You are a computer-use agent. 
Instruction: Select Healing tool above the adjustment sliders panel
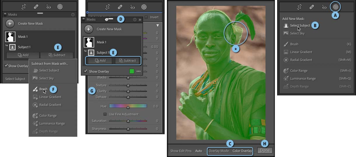point(120,7)
